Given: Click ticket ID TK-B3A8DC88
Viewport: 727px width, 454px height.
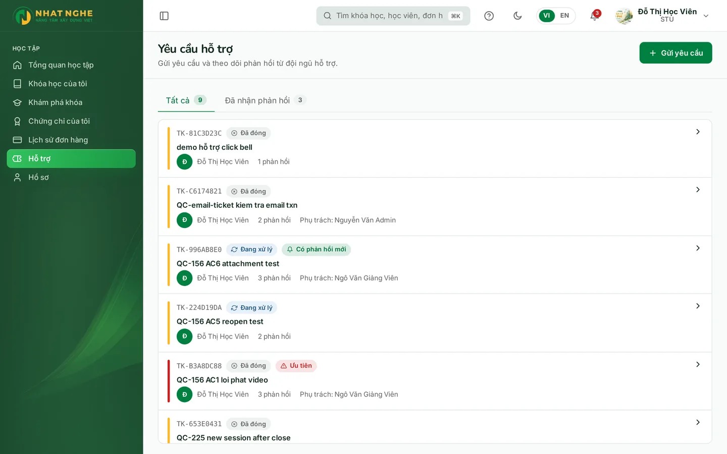Looking at the screenshot, I should pos(199,366).
